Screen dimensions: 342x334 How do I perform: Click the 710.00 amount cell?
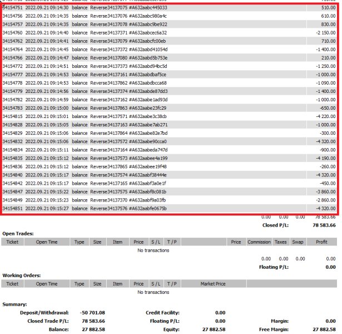point(328,41)
